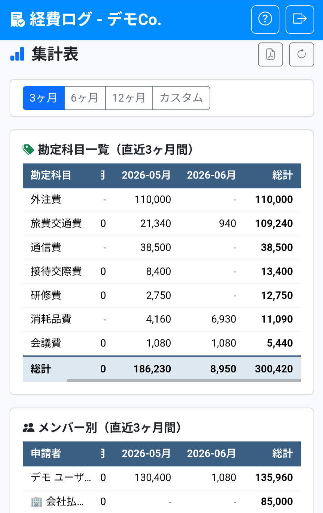Click the horizontal scrollbar under 勘定科目 table

click(x=184, y=380)
